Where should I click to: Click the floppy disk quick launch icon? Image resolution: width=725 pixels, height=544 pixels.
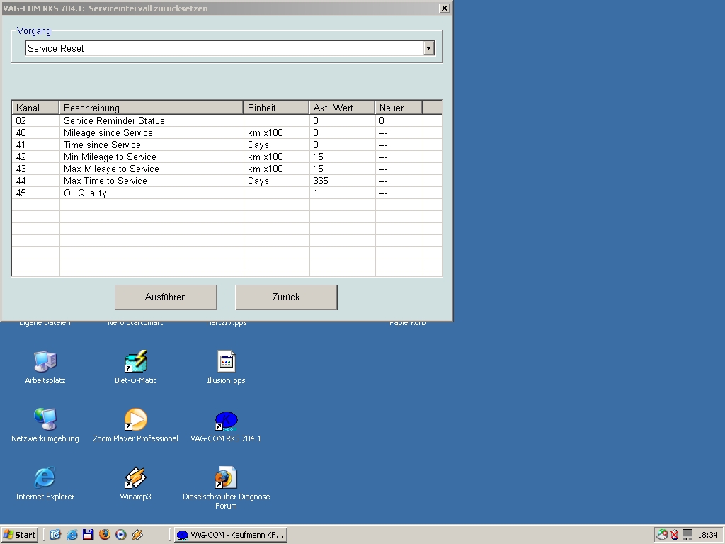click(x=89, y=535)
